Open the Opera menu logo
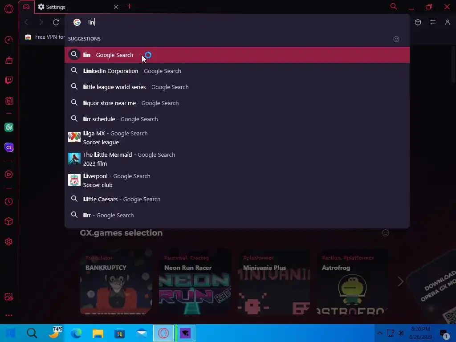The width and height of the screenshot is (456, 342). point(9,9)
